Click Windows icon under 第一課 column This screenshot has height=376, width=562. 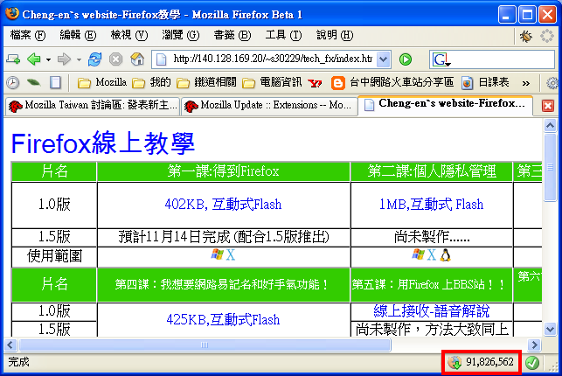[217, 254]
